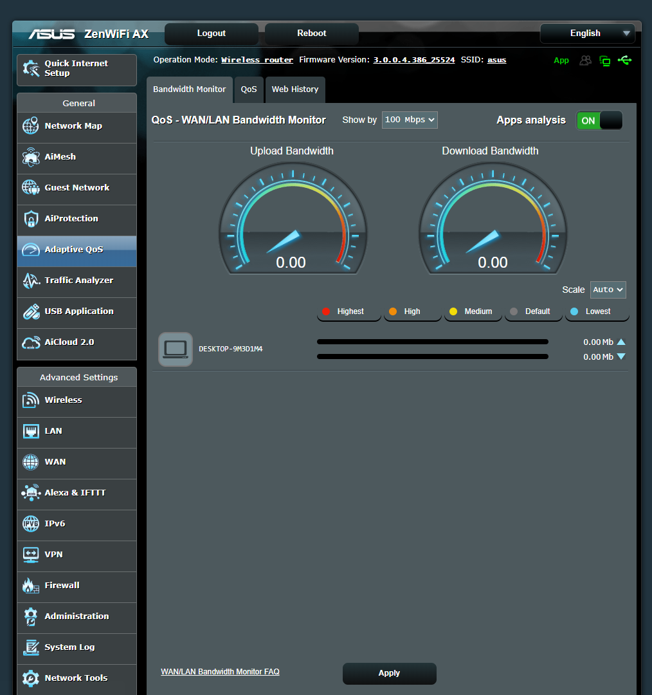
Task: Open Firewall menu item
Action: pos(77,587)
